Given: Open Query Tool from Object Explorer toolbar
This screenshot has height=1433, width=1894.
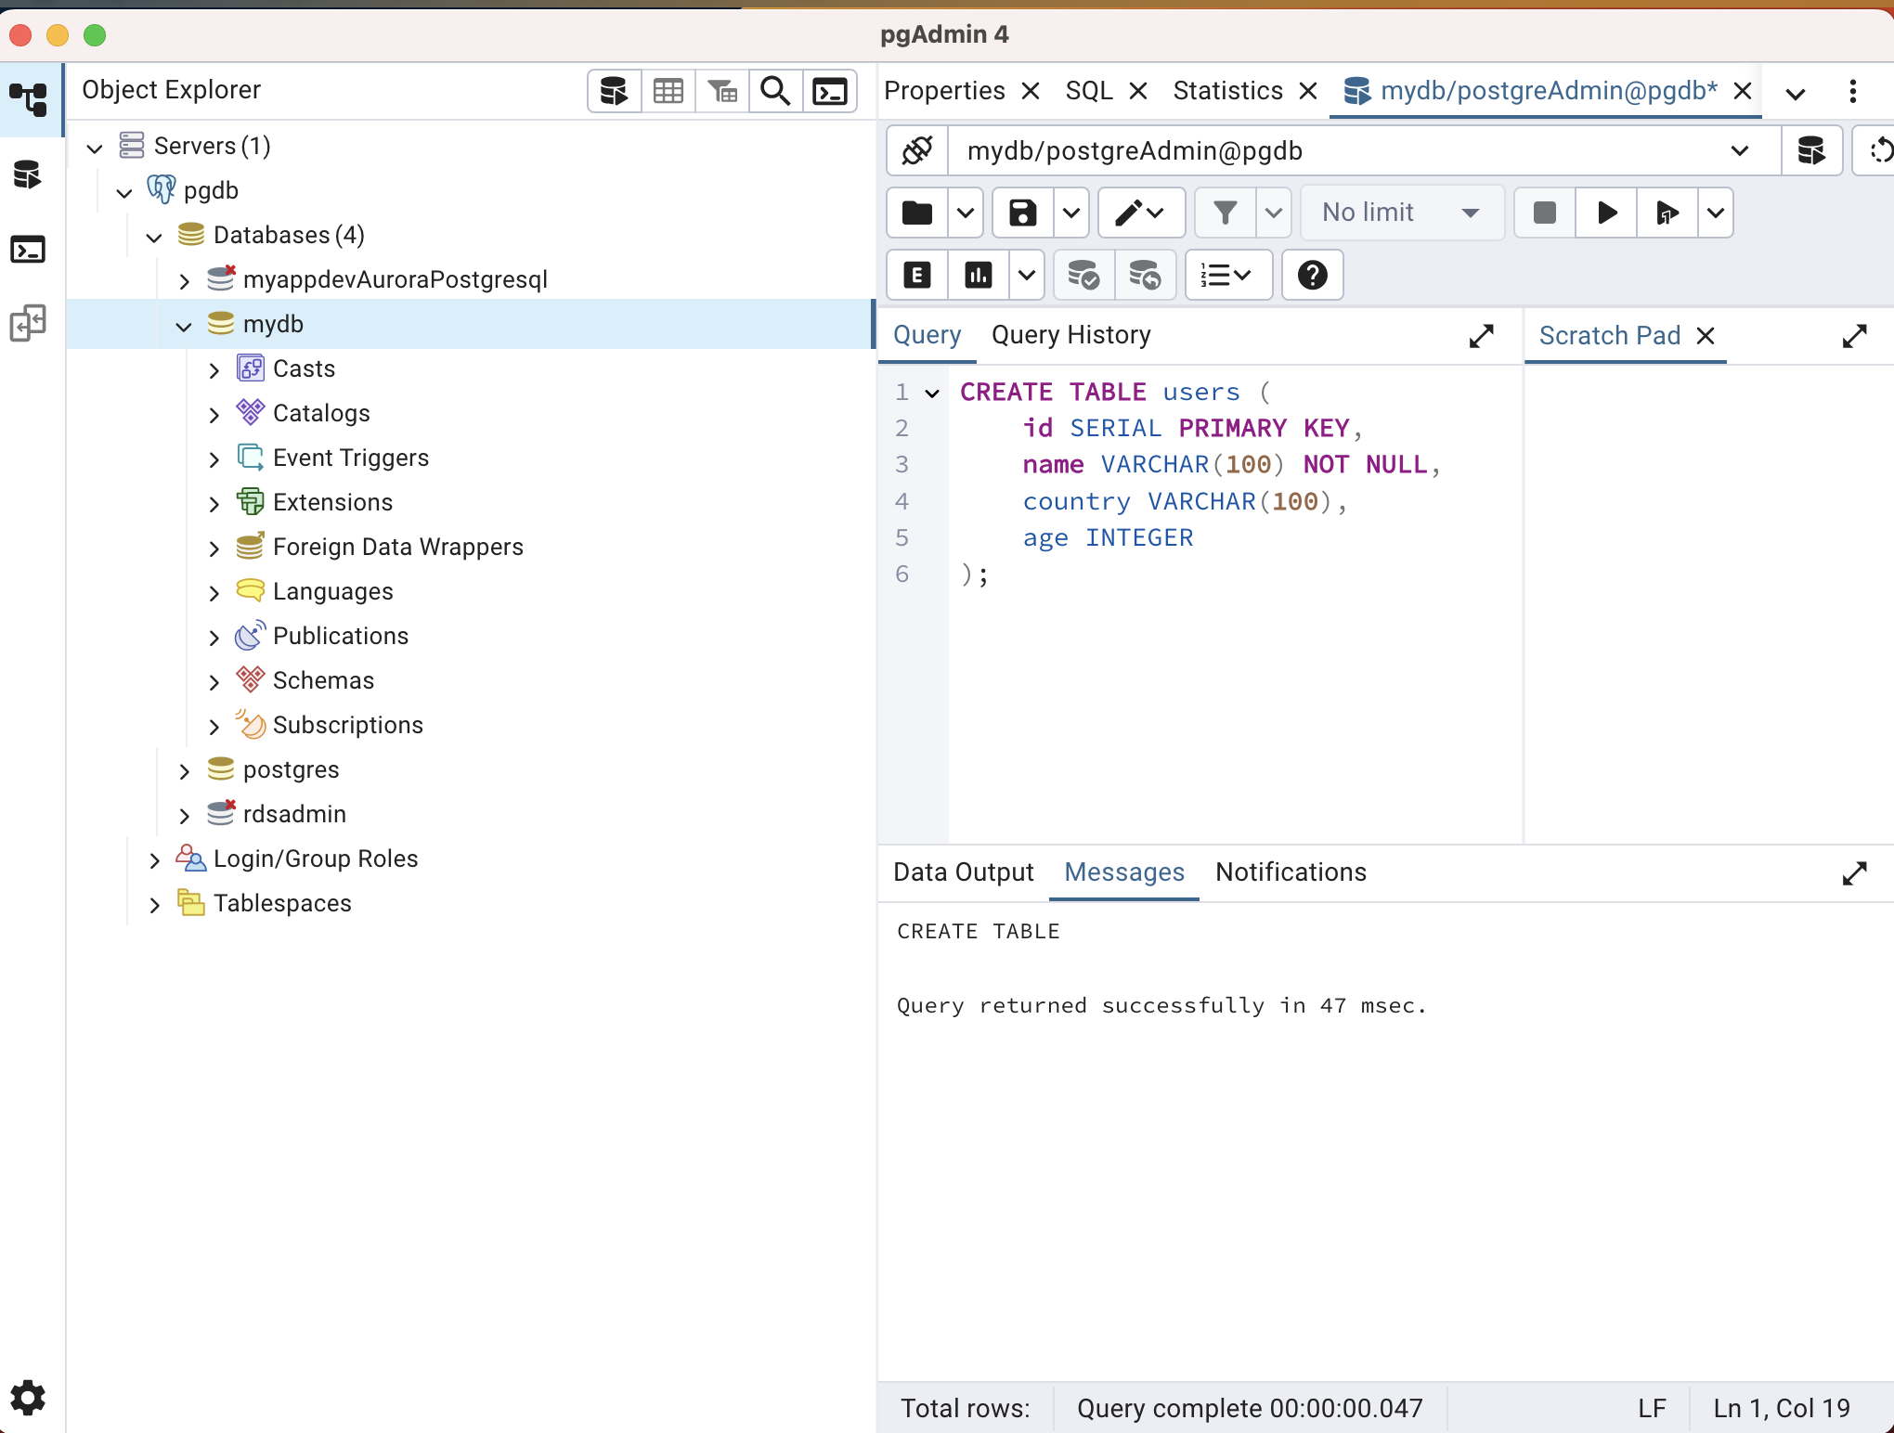Looking at the screenshot, I should [x=614, y=91].
